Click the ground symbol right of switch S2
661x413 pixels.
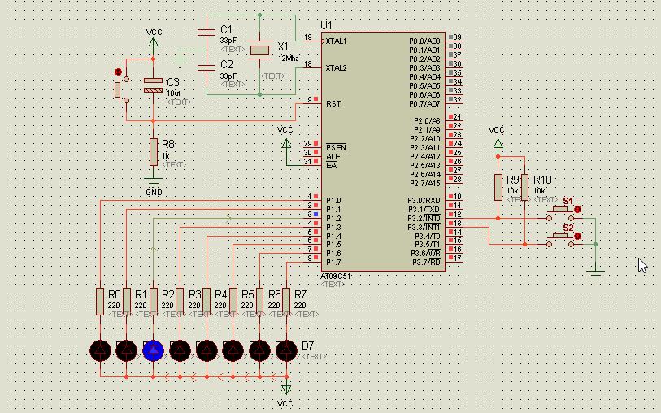[596, 274]
